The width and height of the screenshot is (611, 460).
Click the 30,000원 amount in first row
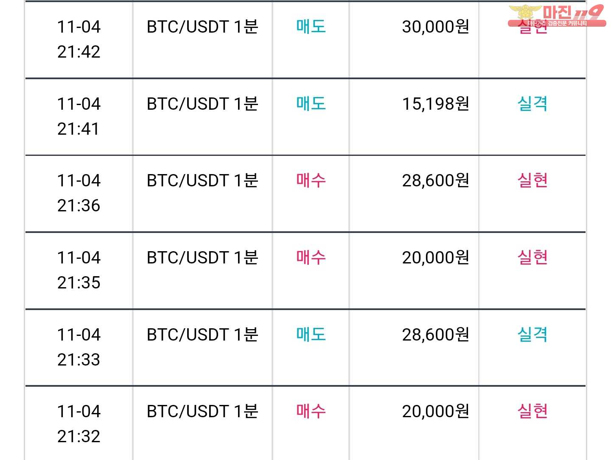(x=436, y=27)
